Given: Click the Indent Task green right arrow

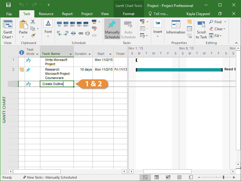Looking at the screenshot, I should click(66, 34).
